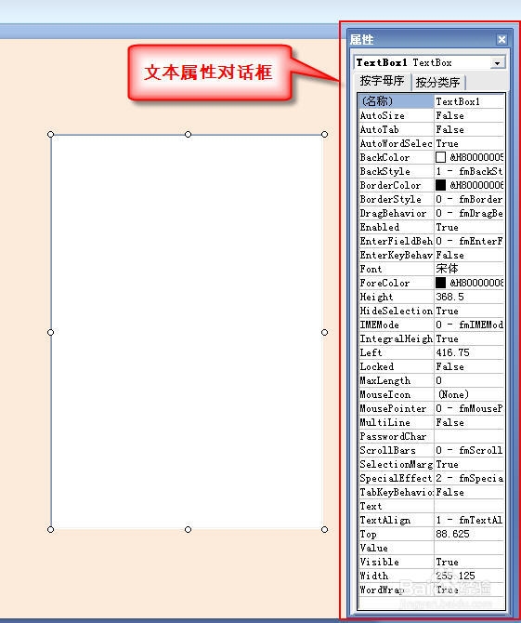The height and width of the screenshot is (623, 521).
Task: Click the WordWrap True value
Action: pos(447,590)
